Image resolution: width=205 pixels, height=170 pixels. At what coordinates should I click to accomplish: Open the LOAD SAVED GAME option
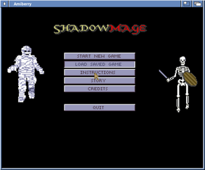click(x=100, y=64)
